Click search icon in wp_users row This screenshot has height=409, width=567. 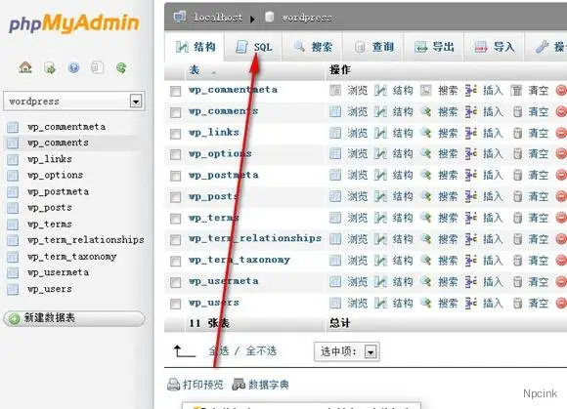tap(426, 303)
